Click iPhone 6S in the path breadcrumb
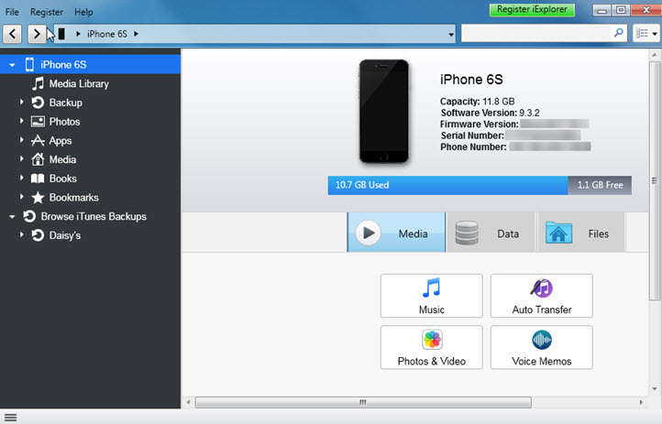 coord(106,34)
